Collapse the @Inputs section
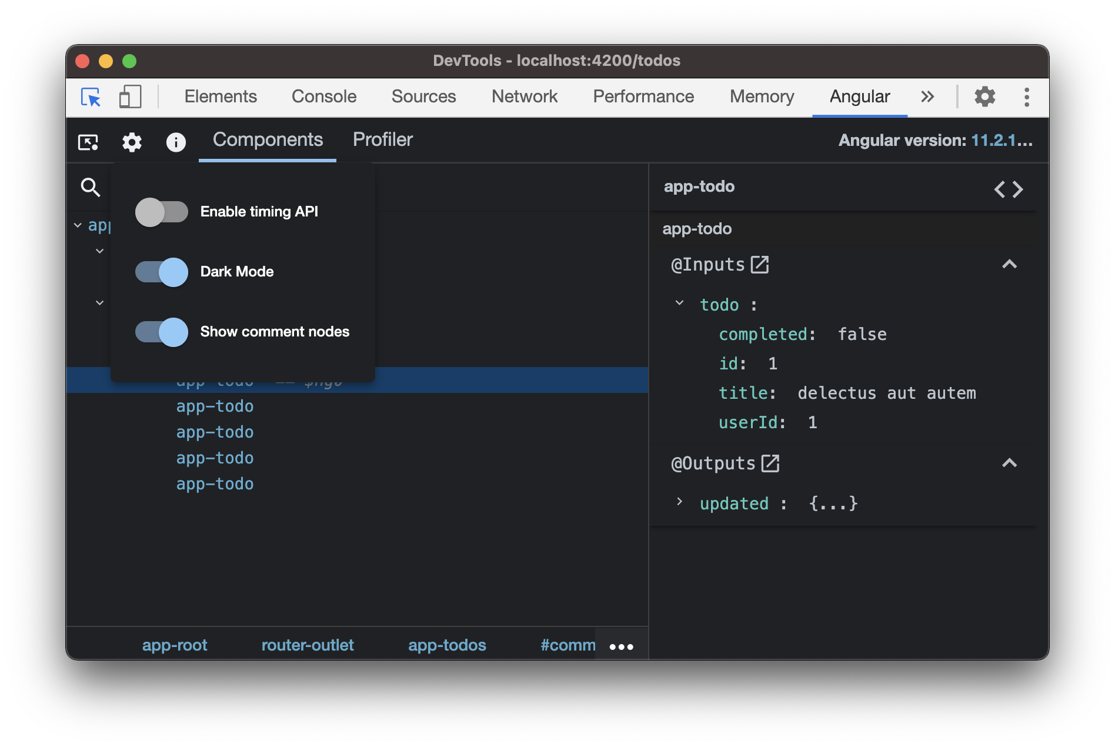 coord(1009,264)
